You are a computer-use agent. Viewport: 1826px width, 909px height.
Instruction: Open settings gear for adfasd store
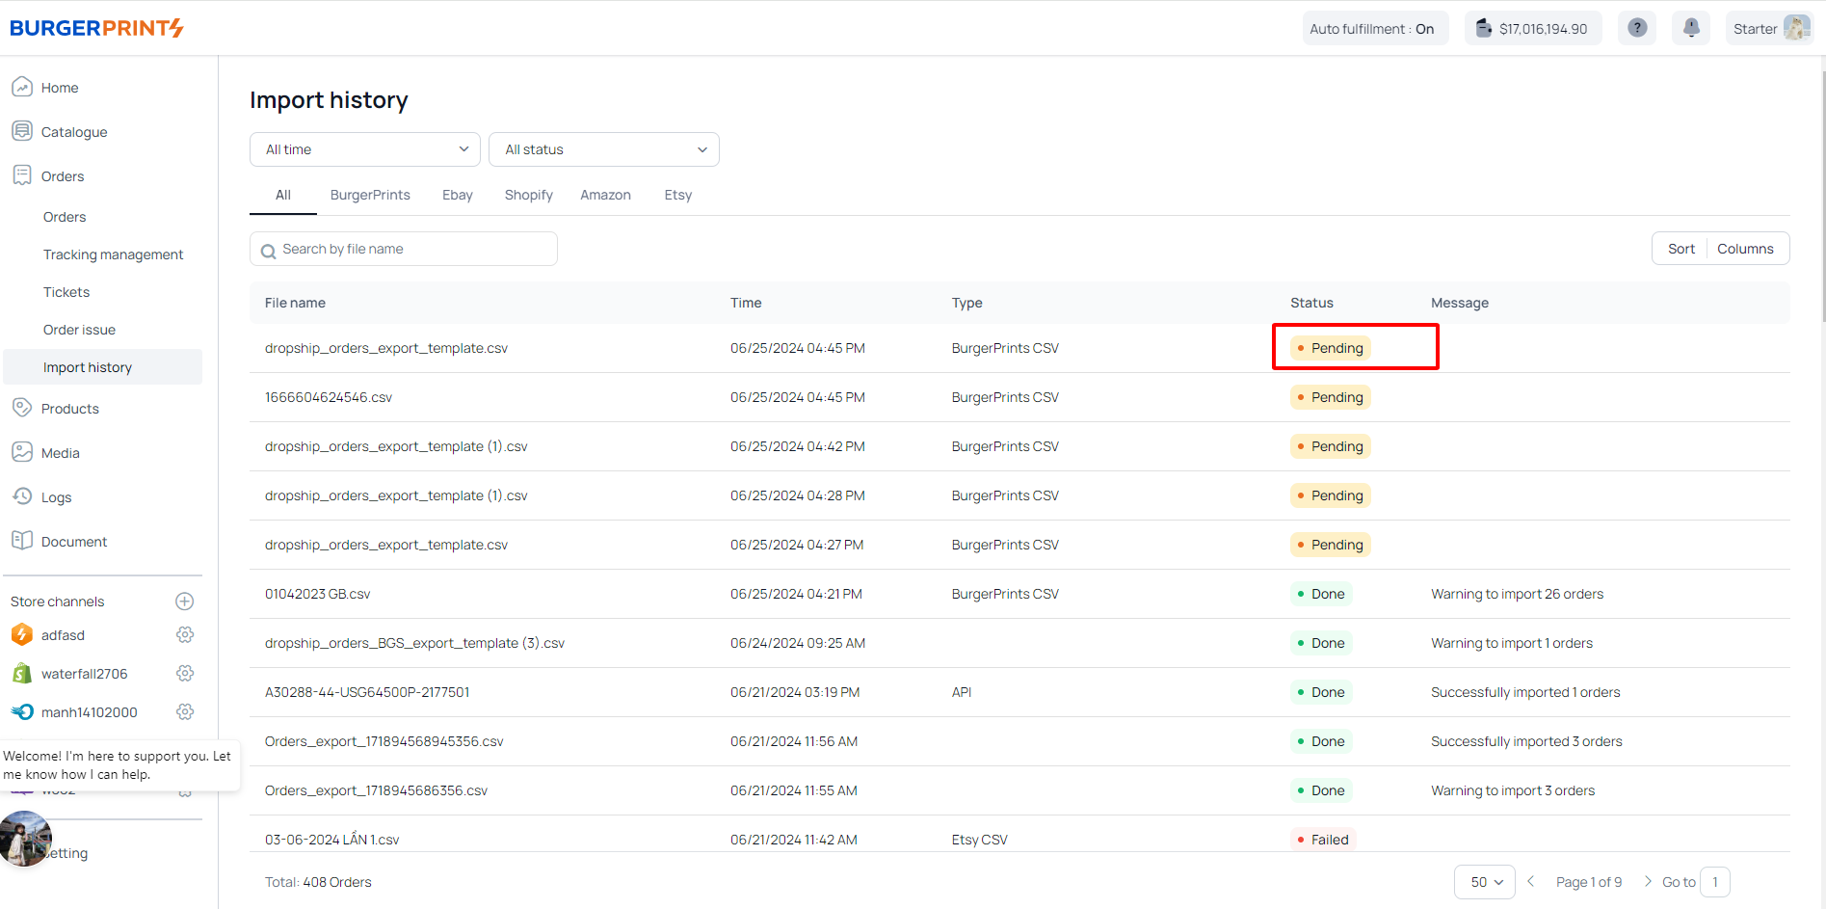pos(185,635)
